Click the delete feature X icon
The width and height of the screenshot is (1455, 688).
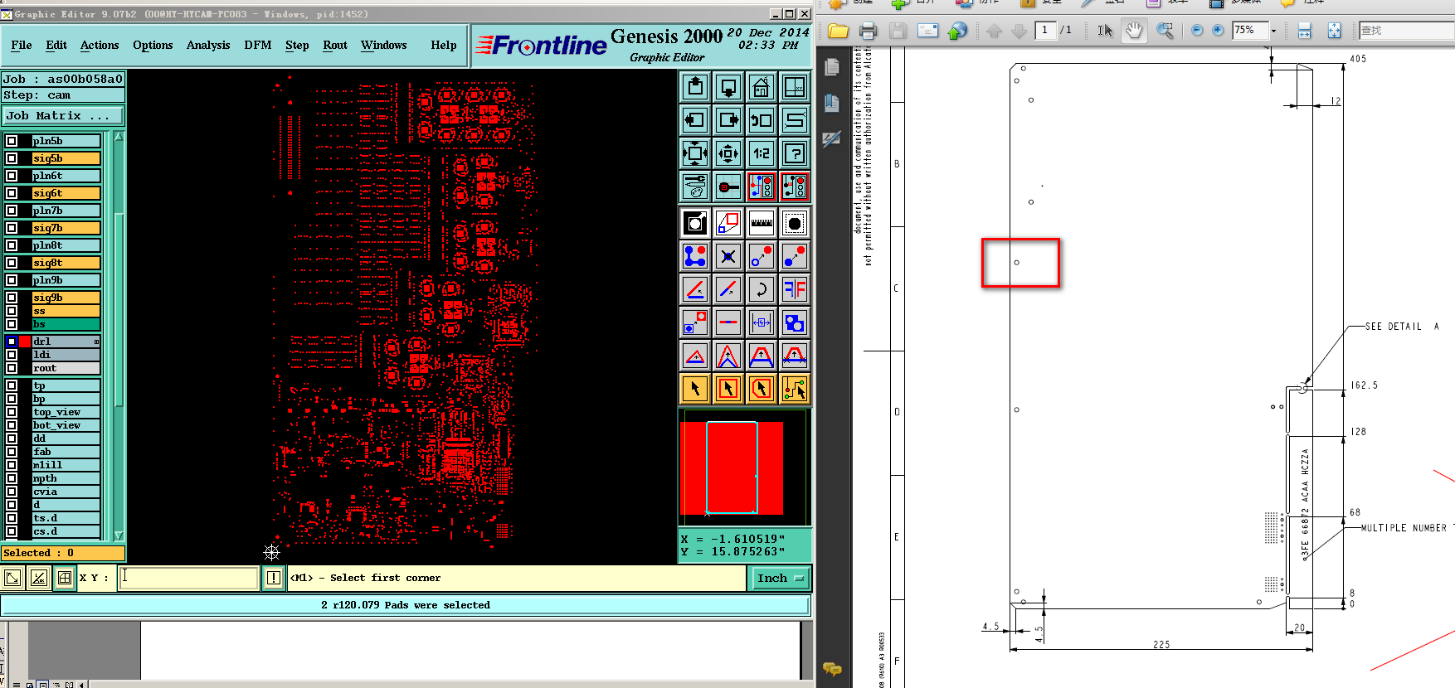(728, 256)
